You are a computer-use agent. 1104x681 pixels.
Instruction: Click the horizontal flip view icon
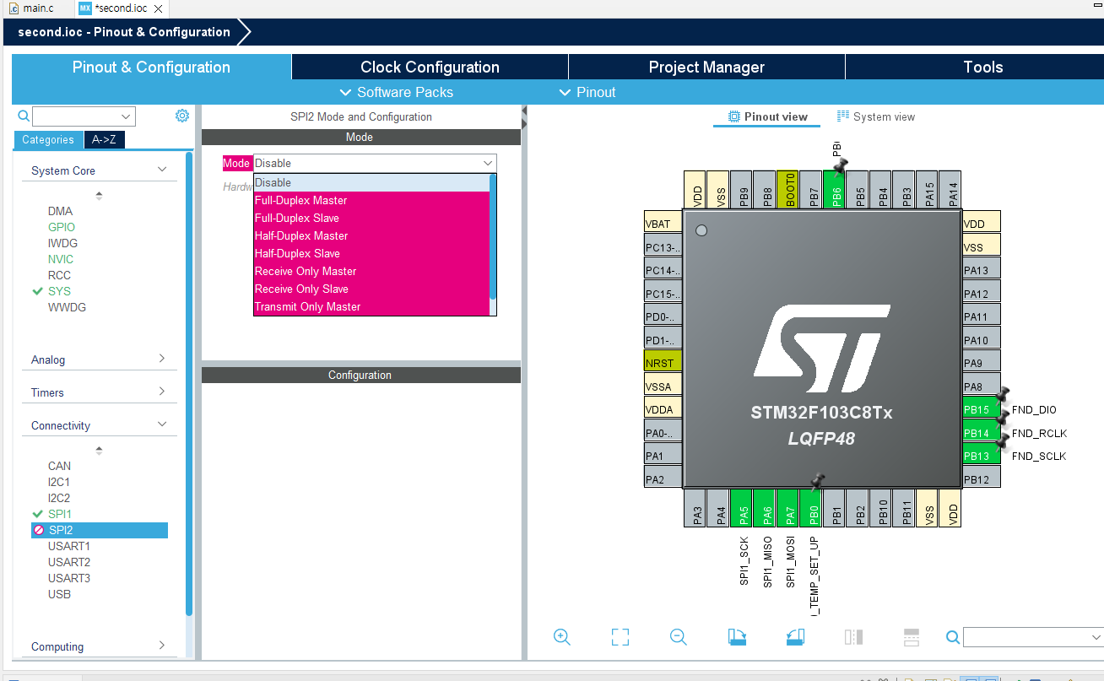pos(853,637)
